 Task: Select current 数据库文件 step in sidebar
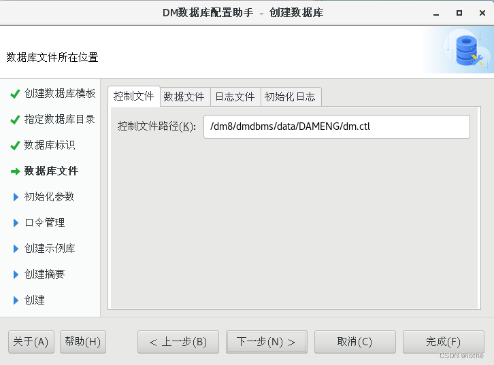[51, 171]
